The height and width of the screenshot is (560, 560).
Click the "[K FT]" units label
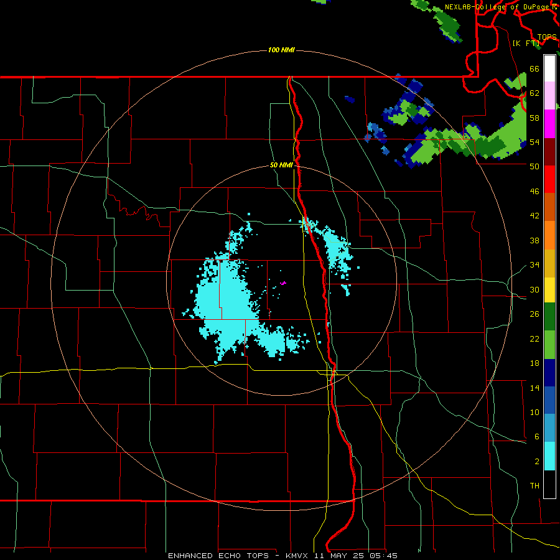tap(526, 43)
